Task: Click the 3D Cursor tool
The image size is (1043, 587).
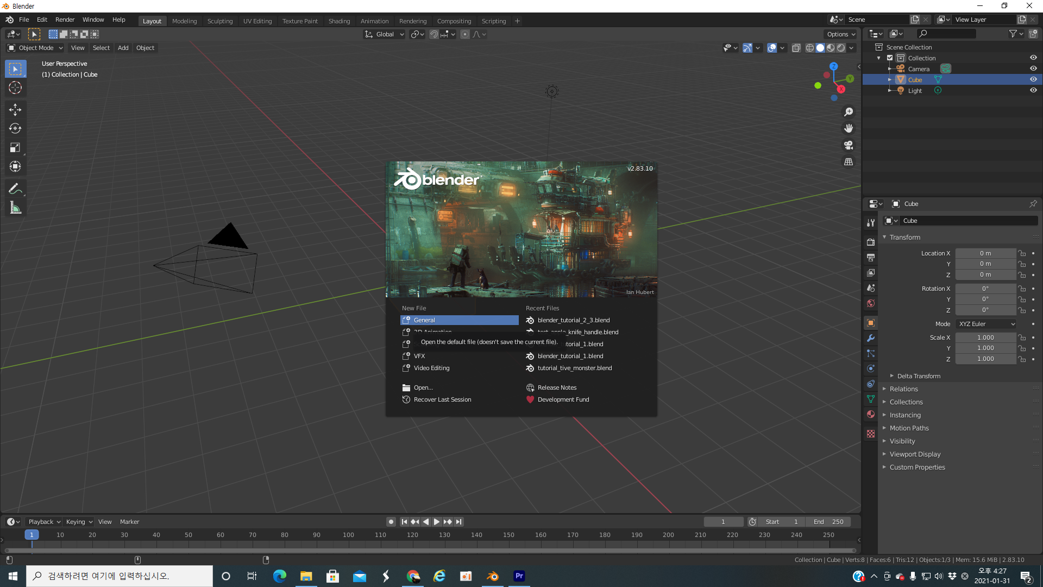Action: click(15, 88)
